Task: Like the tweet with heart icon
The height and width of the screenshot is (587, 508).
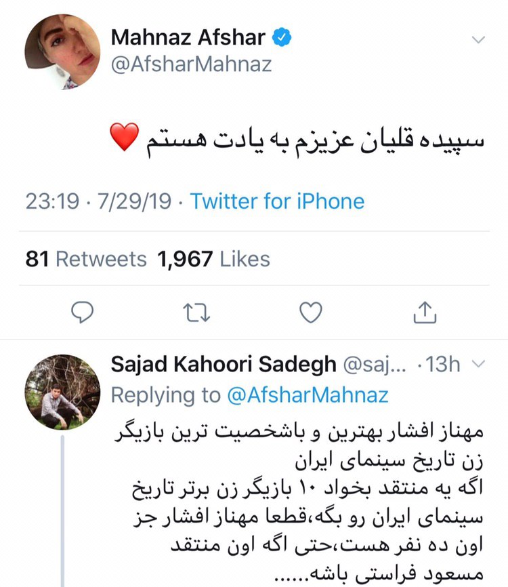Action: click(x=311, y=312)
